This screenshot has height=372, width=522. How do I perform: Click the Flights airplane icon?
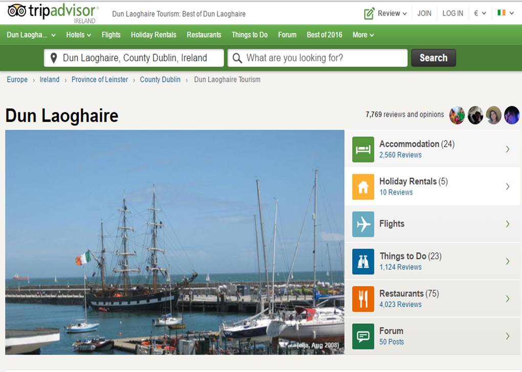tap(363, 224)
